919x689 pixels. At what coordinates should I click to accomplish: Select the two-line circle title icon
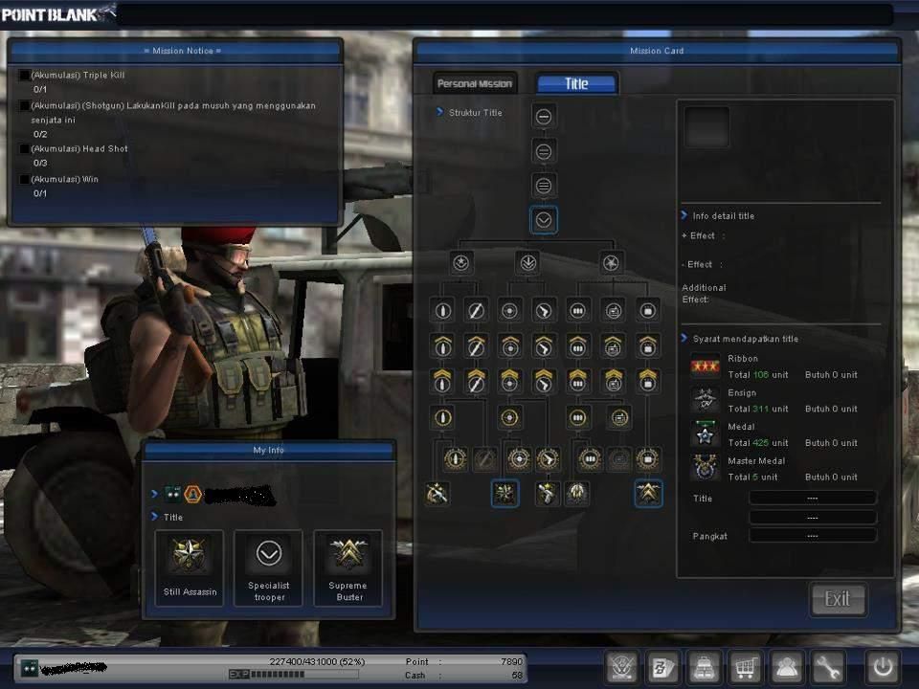coord(544,152)
